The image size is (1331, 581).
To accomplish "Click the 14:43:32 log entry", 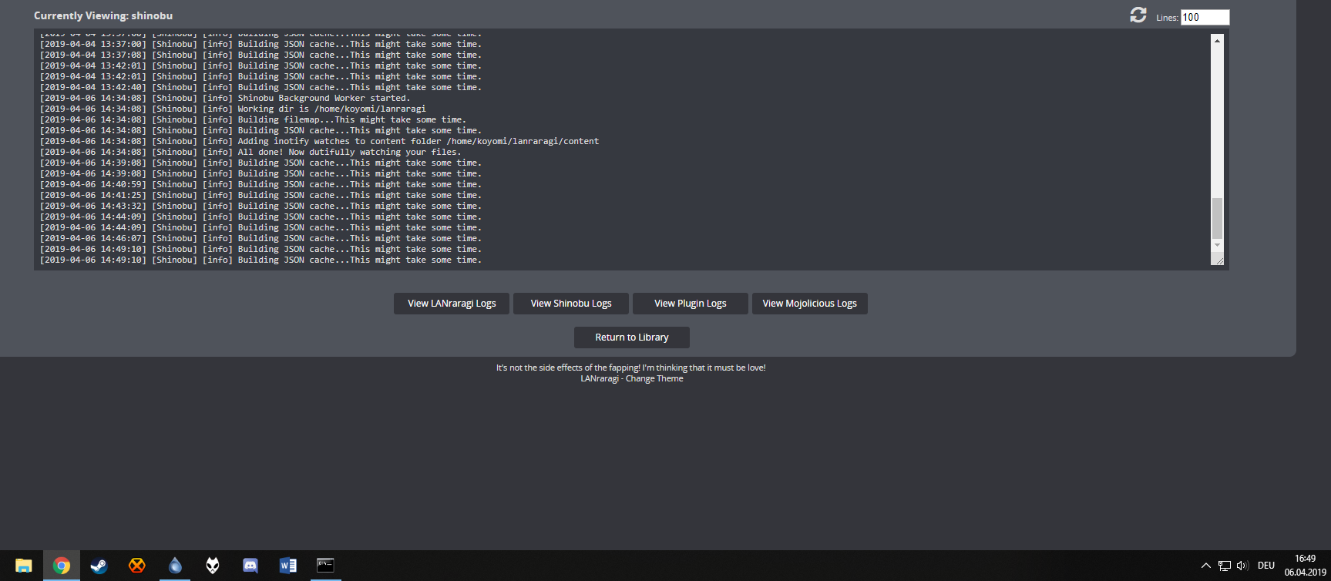I will click(260, 206).
